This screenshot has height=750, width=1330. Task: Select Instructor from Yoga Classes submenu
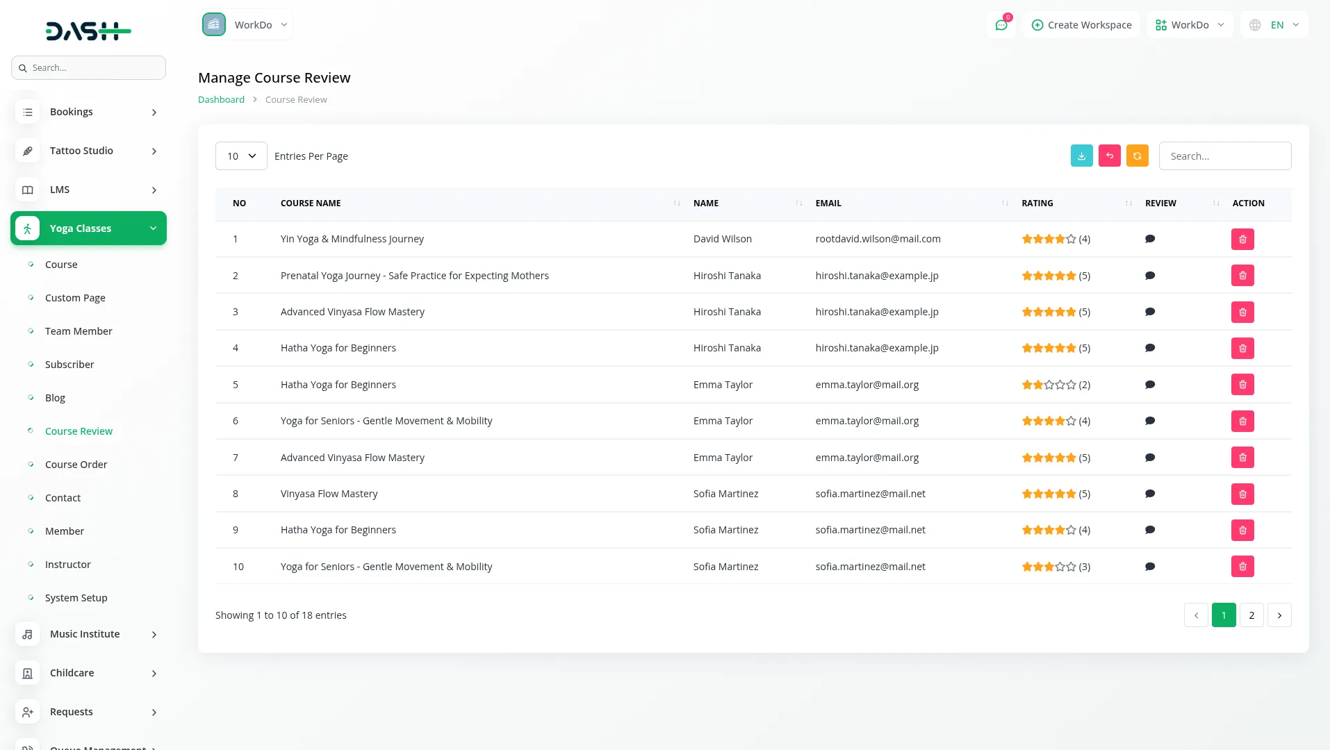coord(67,565)
